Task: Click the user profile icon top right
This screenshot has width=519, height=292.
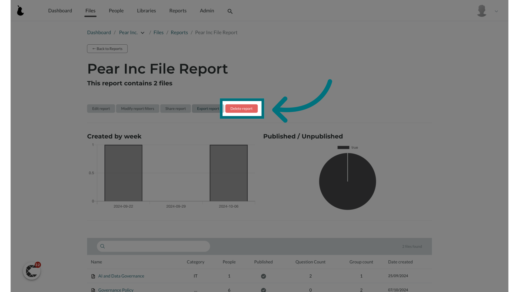Action: 482,10
